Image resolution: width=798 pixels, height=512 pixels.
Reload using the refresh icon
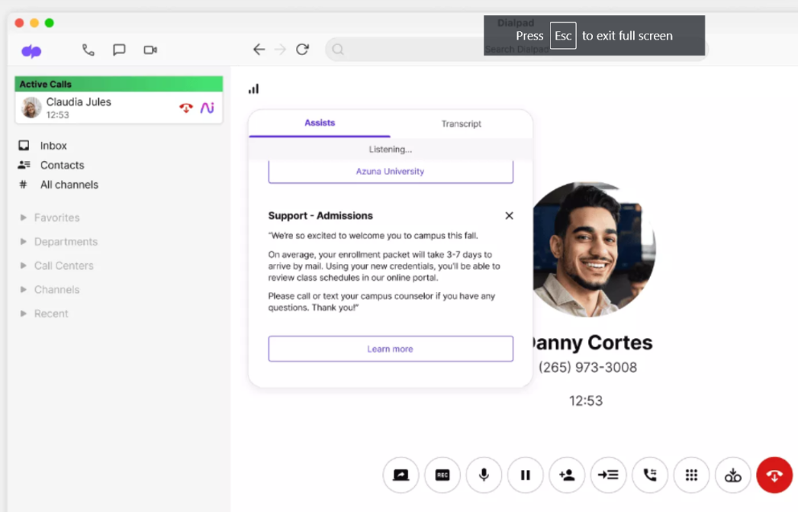point(302,49)
